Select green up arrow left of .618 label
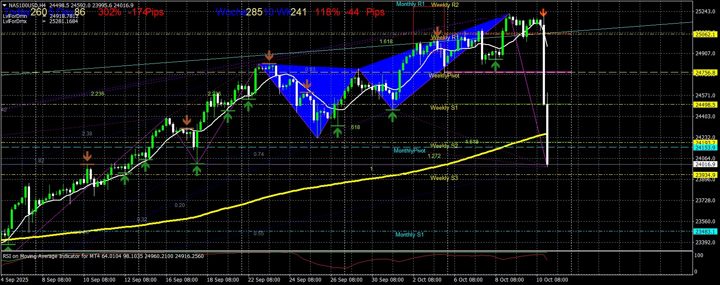The image size is (720, 285). tap(338, 132)
